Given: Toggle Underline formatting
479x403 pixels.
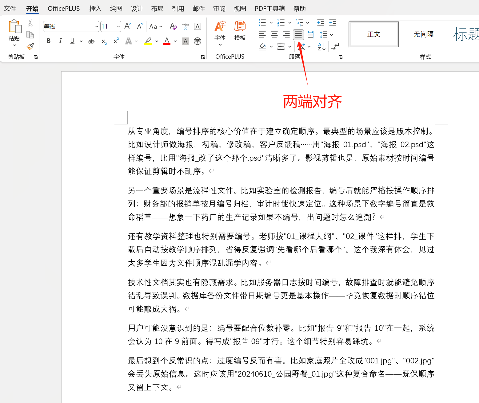Looking at the screenshot, I should [72, 41].
